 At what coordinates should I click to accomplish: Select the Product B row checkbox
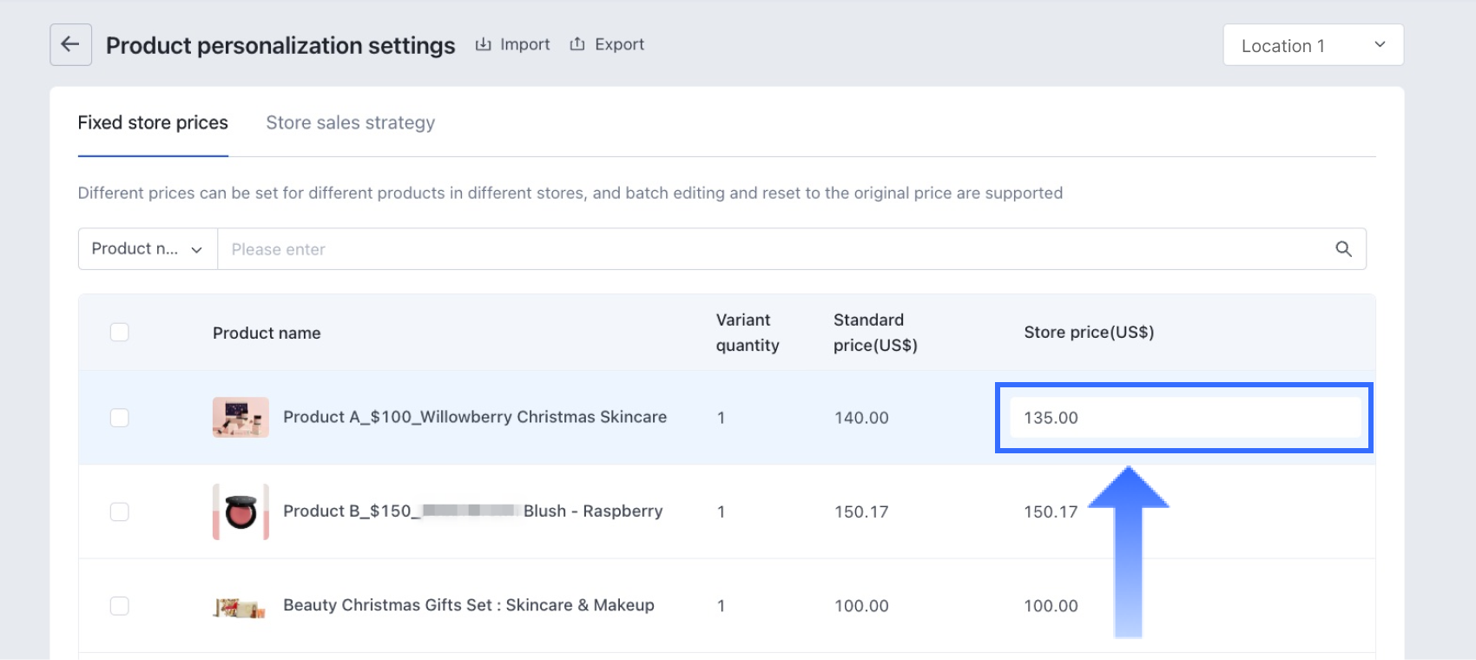point(120,511)
